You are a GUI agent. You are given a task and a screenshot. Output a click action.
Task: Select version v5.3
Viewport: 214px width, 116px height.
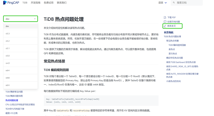tap(20, 33)
